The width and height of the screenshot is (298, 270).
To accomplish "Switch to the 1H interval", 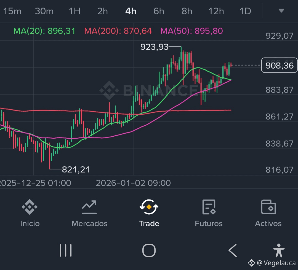I will pos(74,11).
